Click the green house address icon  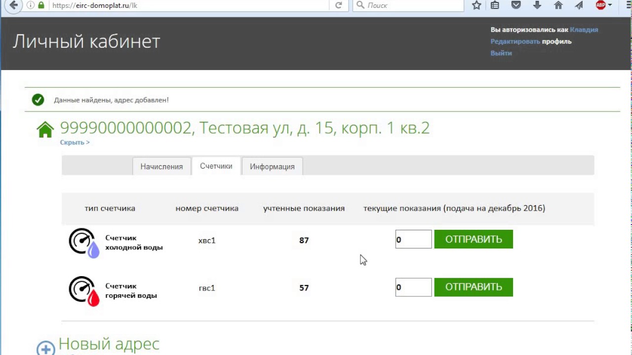pyautogui.click(x=45, y=130)
